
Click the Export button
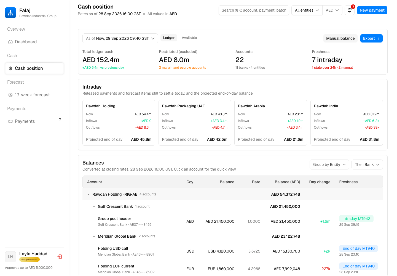[371, 38]
